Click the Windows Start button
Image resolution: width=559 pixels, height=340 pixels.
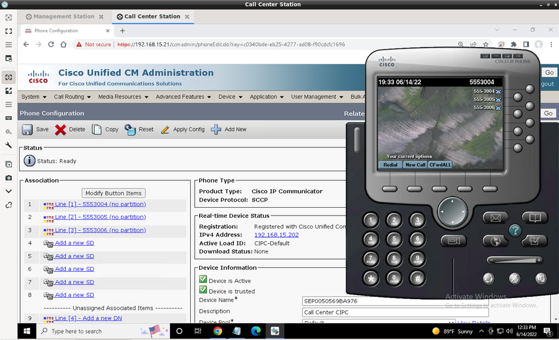coord(27,331)
